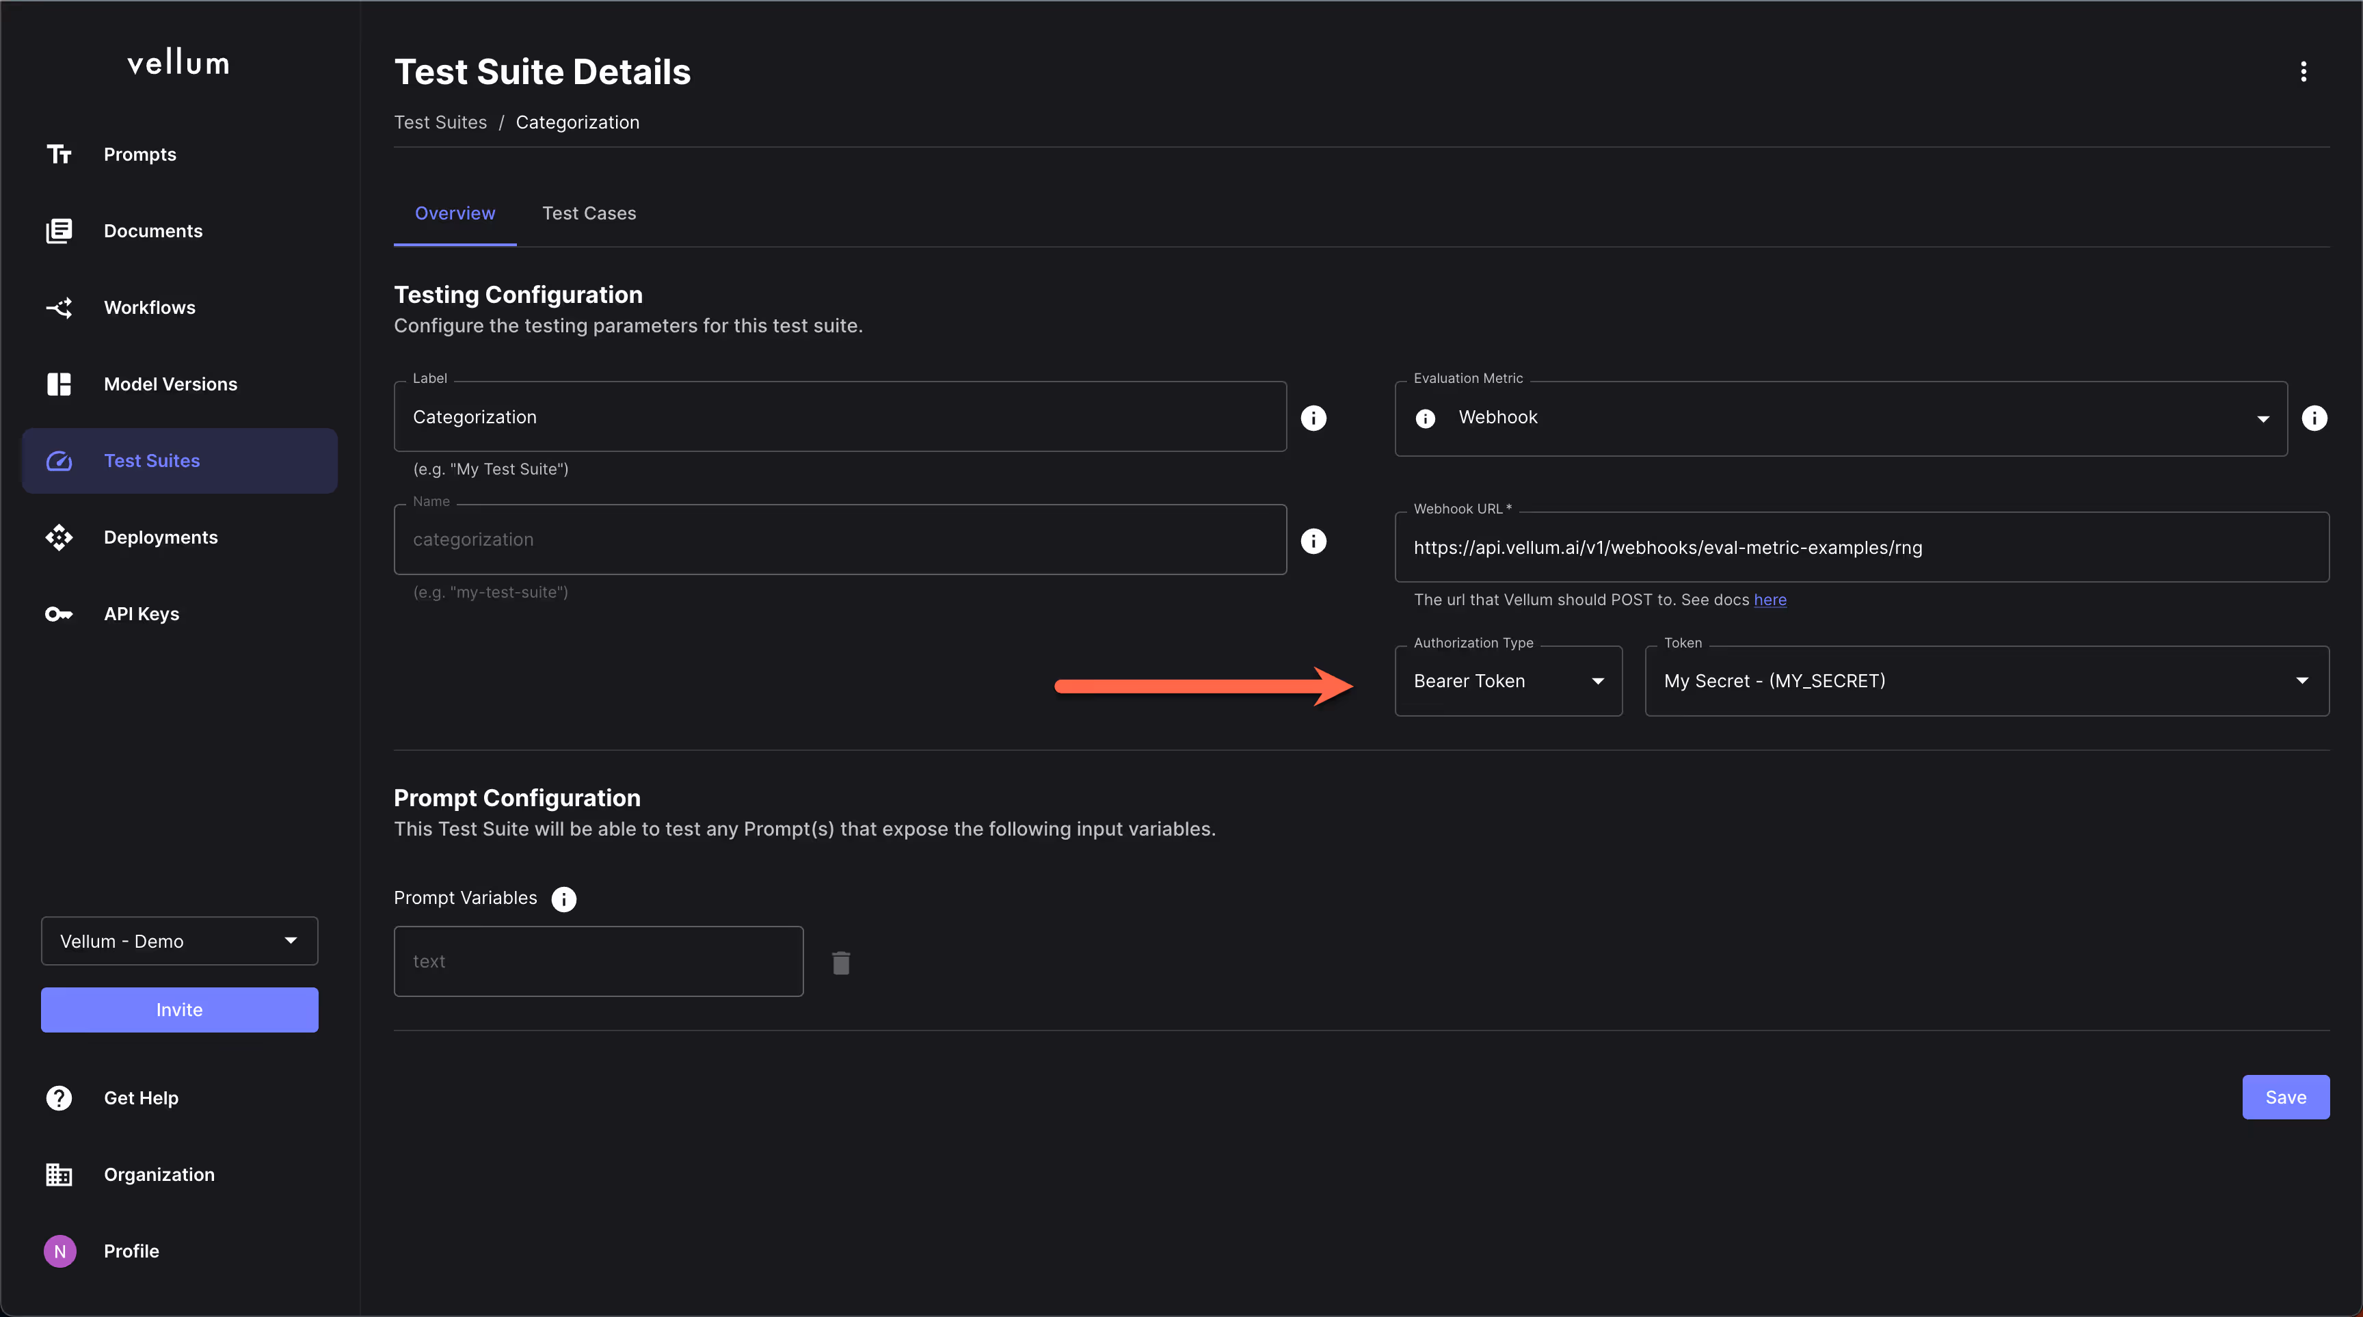
Task: Expand the Evaluation Metric dropdown
Action: pyautogui.click(x=2262, y=418)
